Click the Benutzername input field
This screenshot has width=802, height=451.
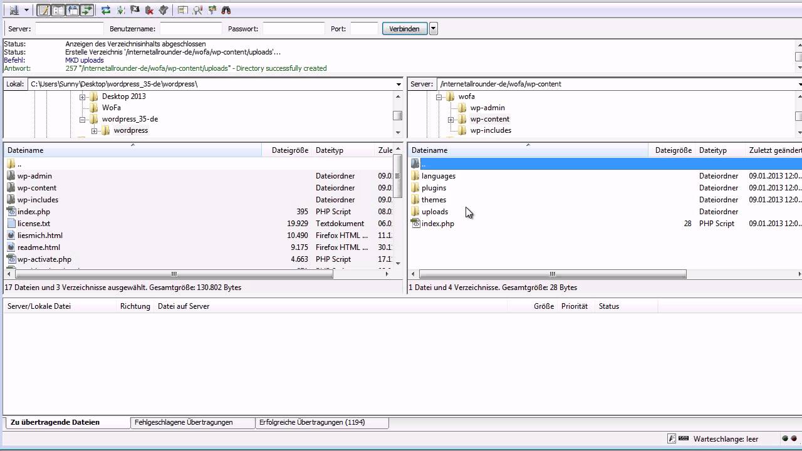pos(191,29)
